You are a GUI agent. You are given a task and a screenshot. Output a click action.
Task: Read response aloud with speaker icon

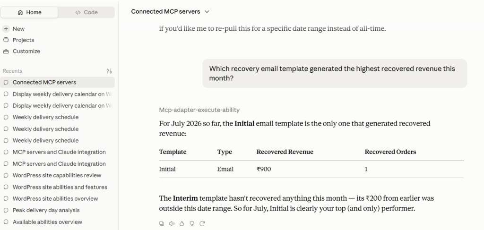click(x=172, y=223)
